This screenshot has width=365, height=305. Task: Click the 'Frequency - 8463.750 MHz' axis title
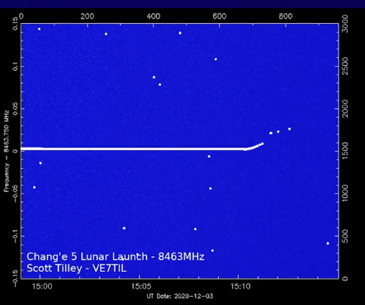click(x=7, y=151)
